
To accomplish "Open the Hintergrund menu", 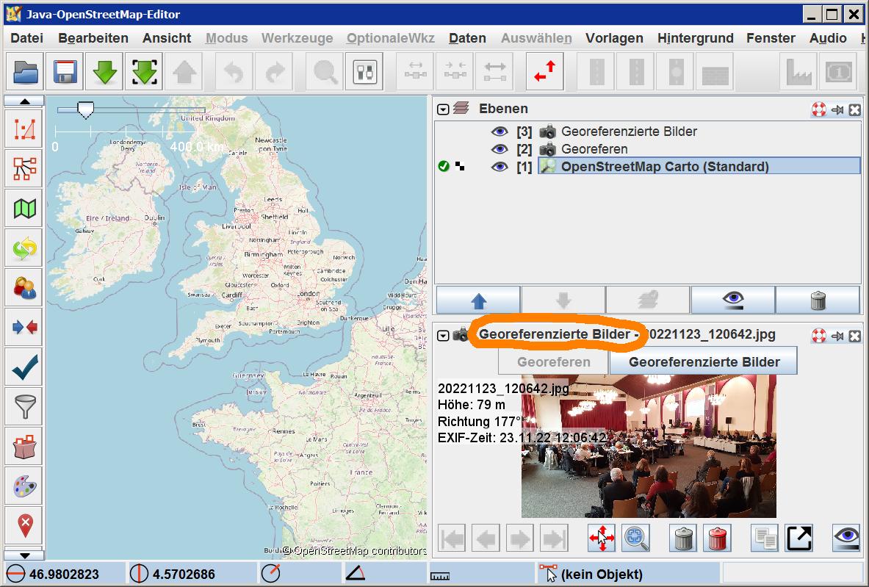I will (x=695, y=38).
